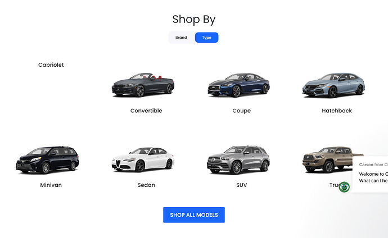388x238 pixels.
Task: Click the dark minivan image
Action: (47, 160)
